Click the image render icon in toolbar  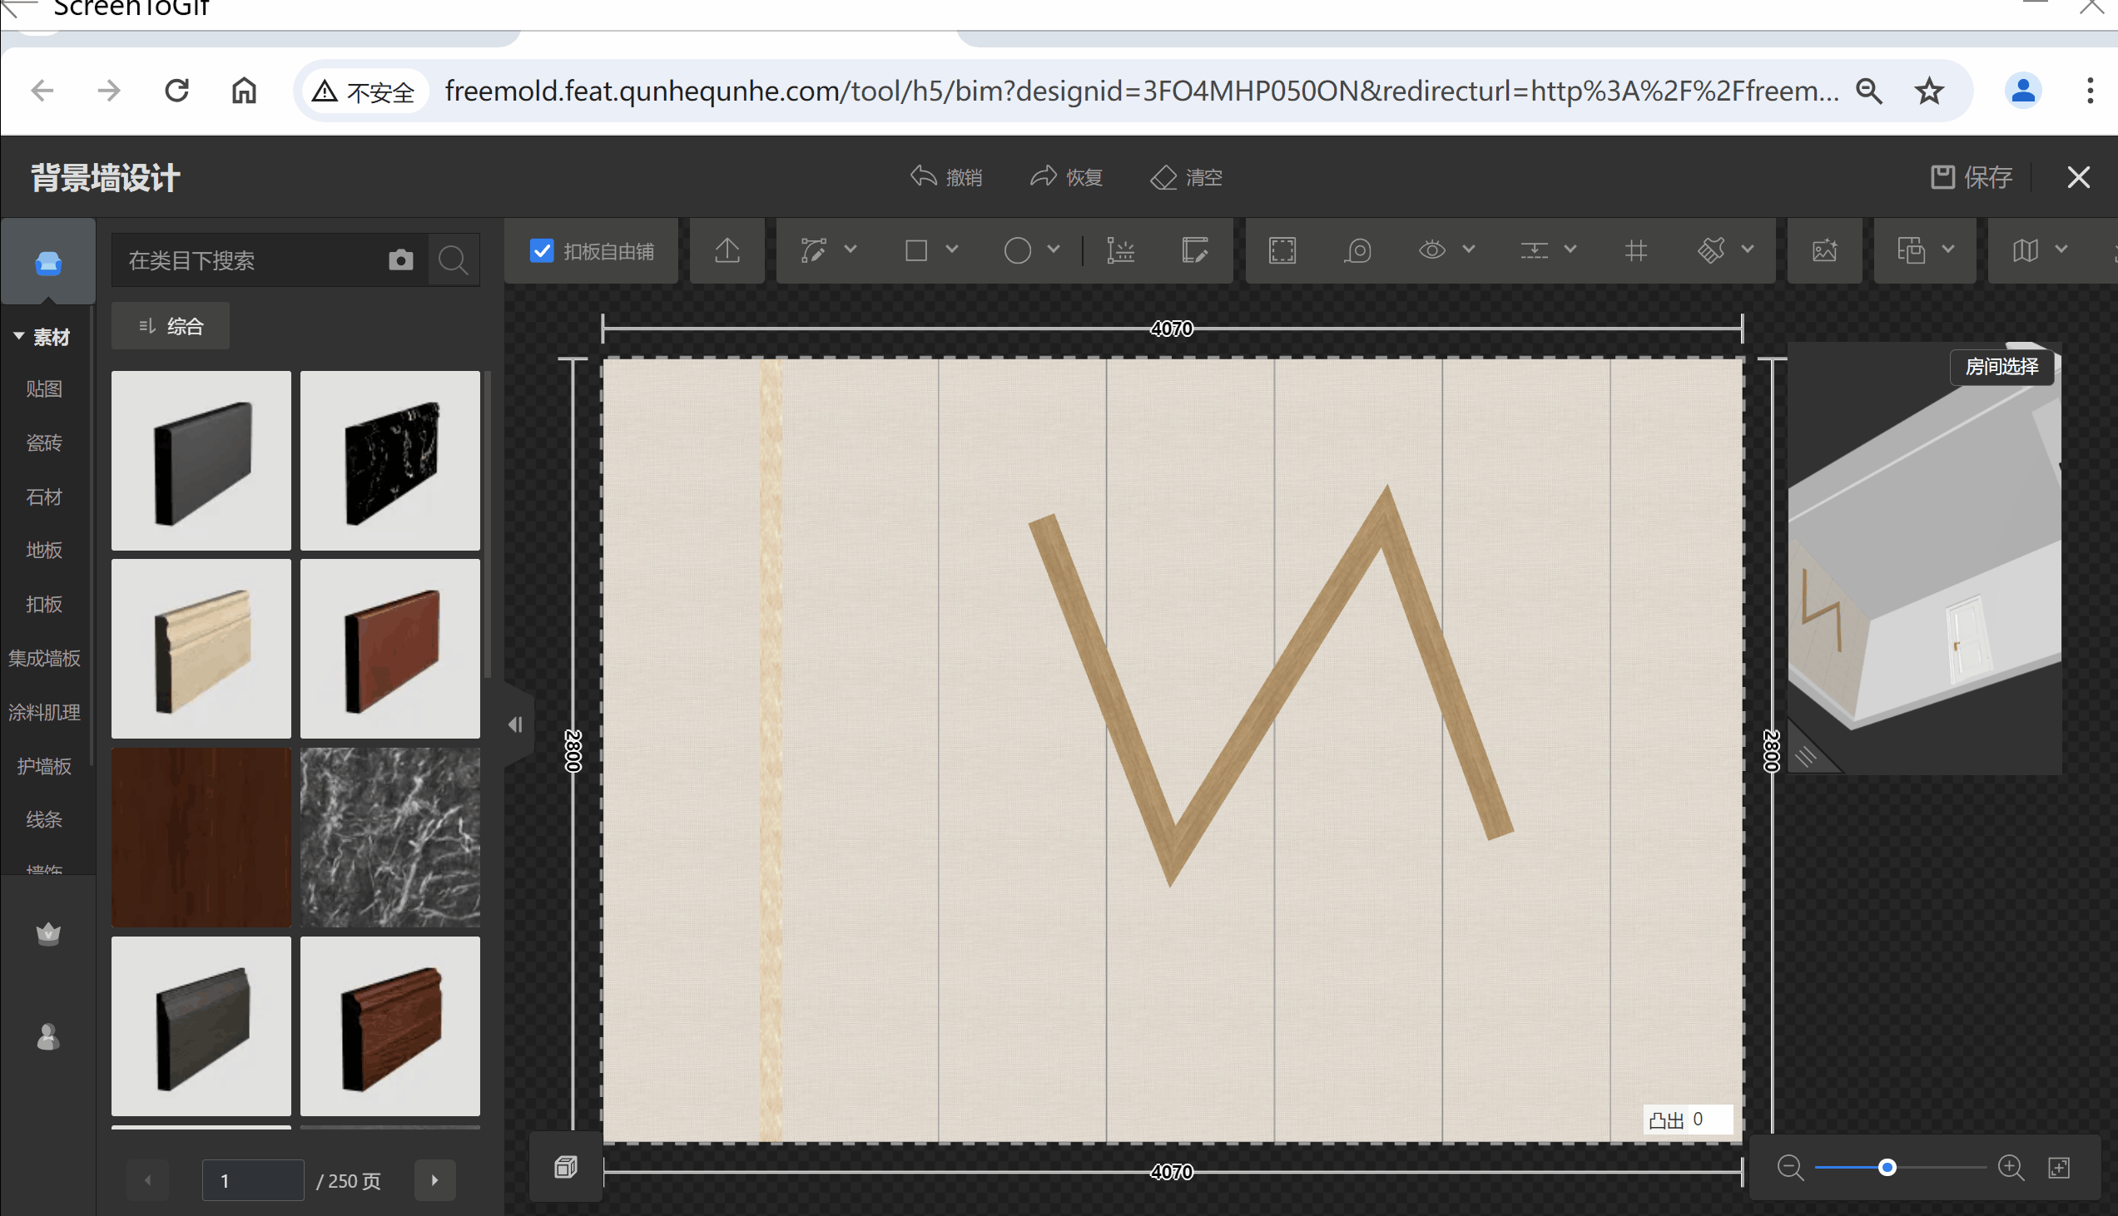tap(1824, 250)
